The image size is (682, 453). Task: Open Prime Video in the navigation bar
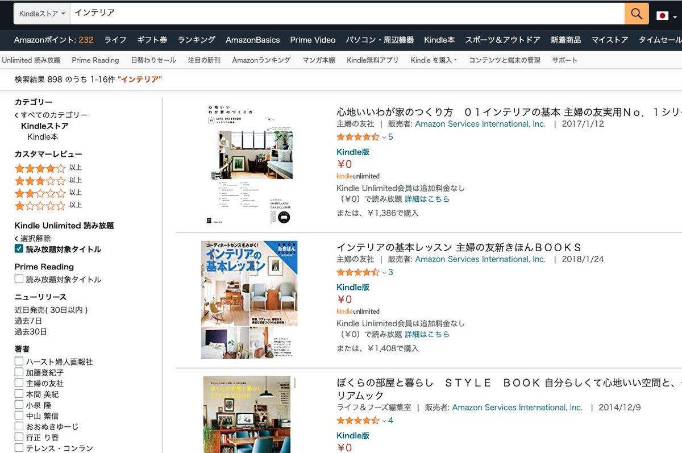click(x=313, y=40)
